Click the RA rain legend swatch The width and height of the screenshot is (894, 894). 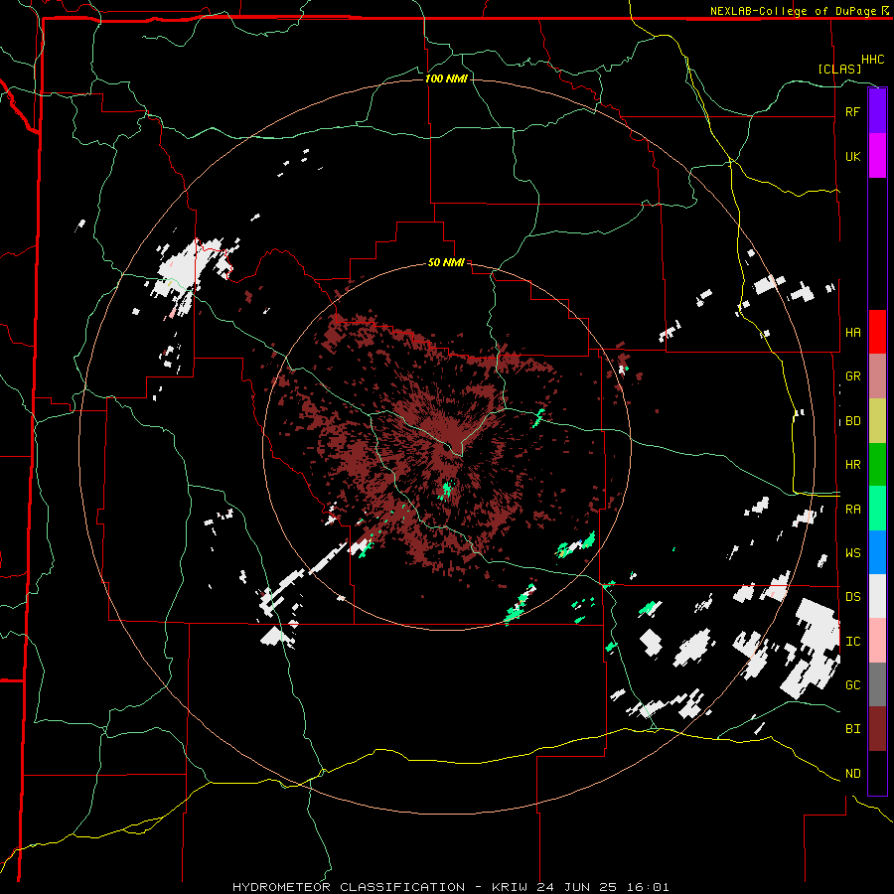coord(877,509)
